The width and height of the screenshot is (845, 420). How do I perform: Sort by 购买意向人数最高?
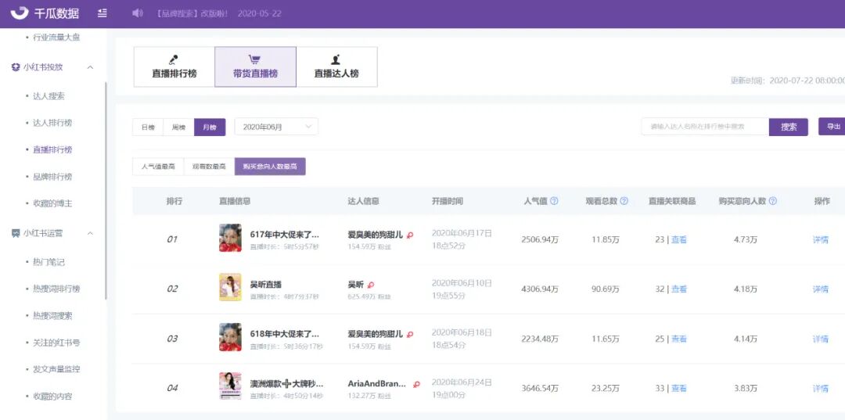tap(270, 167)
